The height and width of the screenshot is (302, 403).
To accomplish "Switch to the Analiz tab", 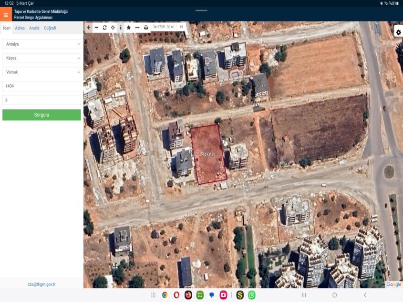I will pos(34,28).
